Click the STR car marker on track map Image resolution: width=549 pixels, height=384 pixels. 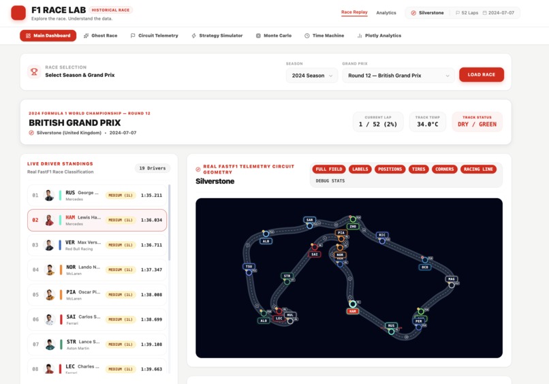[x=287, y=281]
